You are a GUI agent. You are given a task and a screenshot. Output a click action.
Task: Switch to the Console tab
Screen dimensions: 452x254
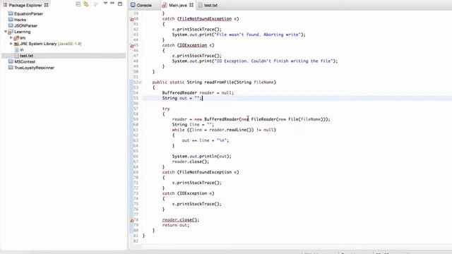[x=141, y=5]
